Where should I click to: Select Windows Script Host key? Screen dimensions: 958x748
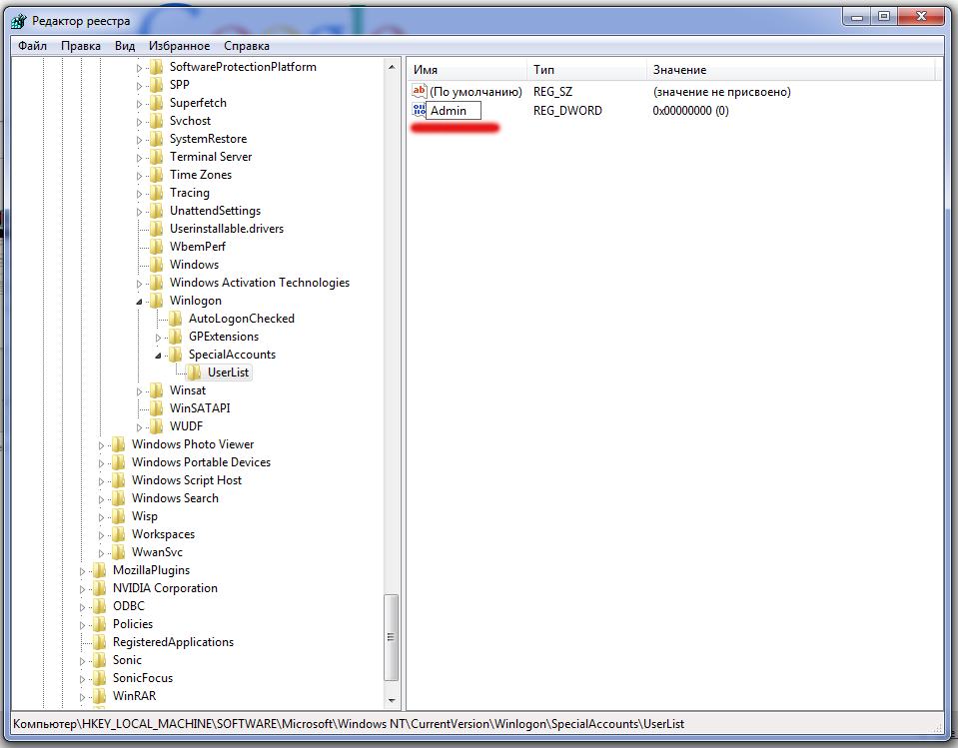coord(187,480)
